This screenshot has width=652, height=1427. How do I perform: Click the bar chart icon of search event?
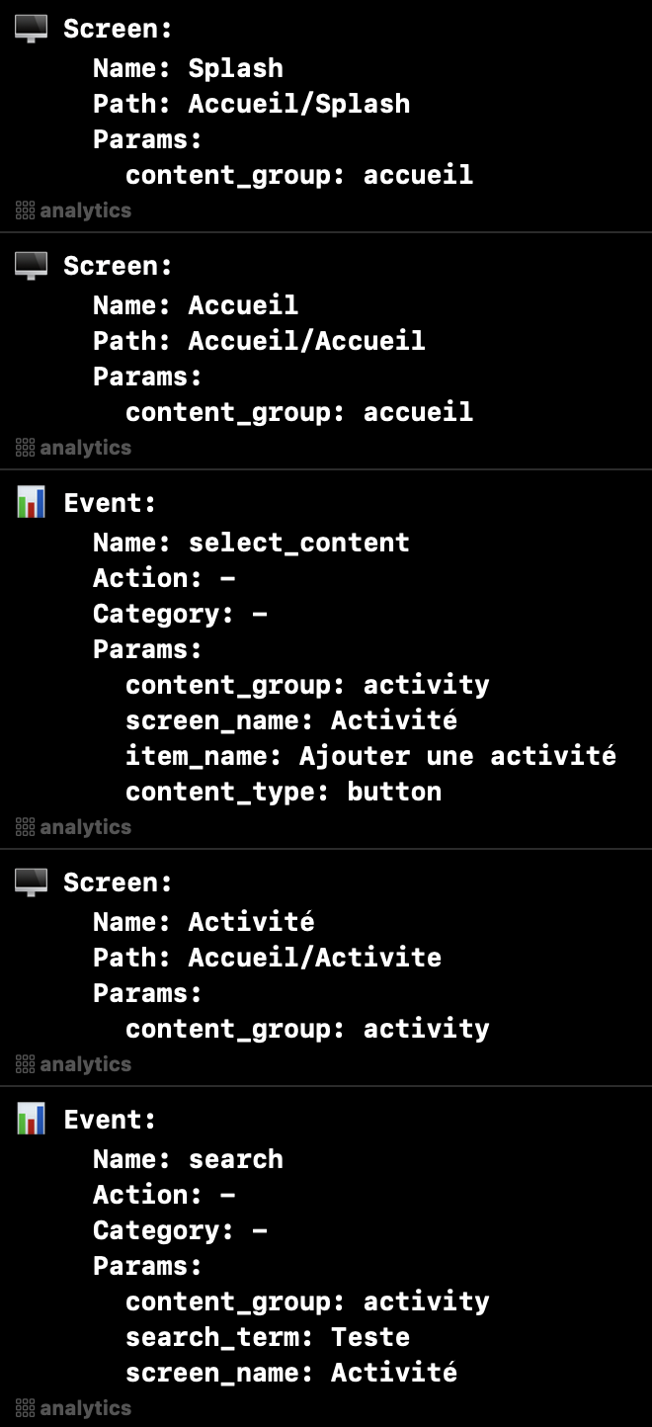coord(31,1120)
